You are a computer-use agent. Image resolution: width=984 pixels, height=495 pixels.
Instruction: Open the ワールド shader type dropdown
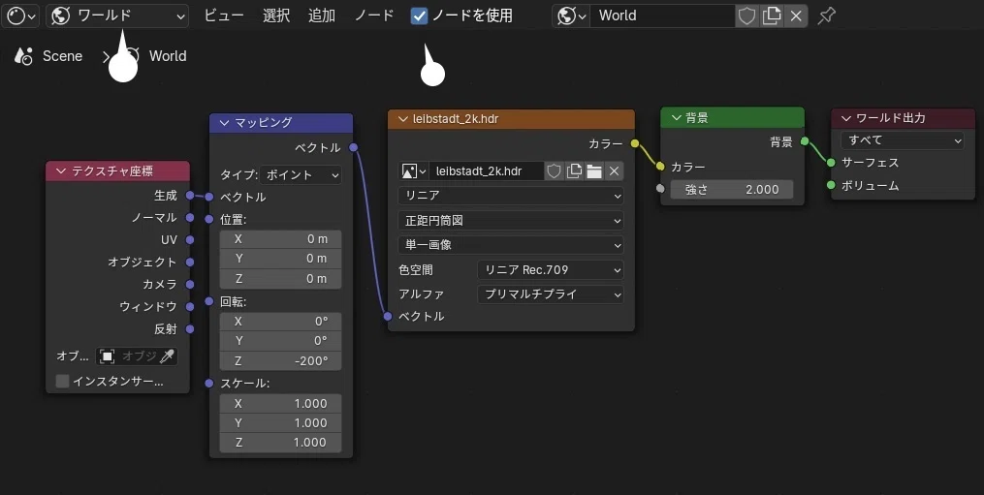click(x=117, y=15)
